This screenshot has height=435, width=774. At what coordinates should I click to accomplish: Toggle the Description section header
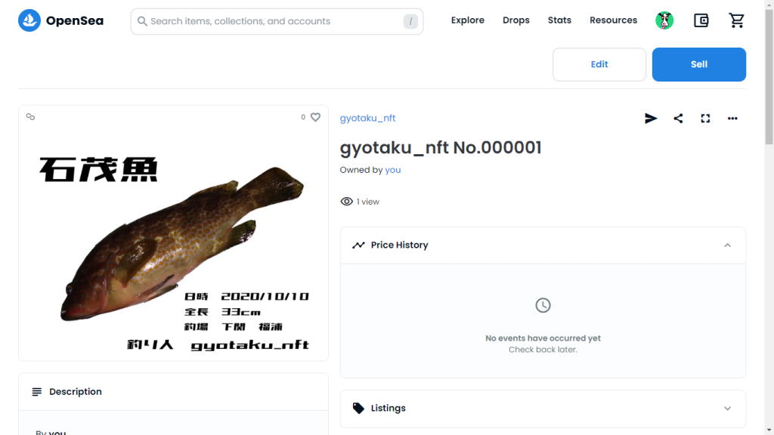(x=173, y=392)
